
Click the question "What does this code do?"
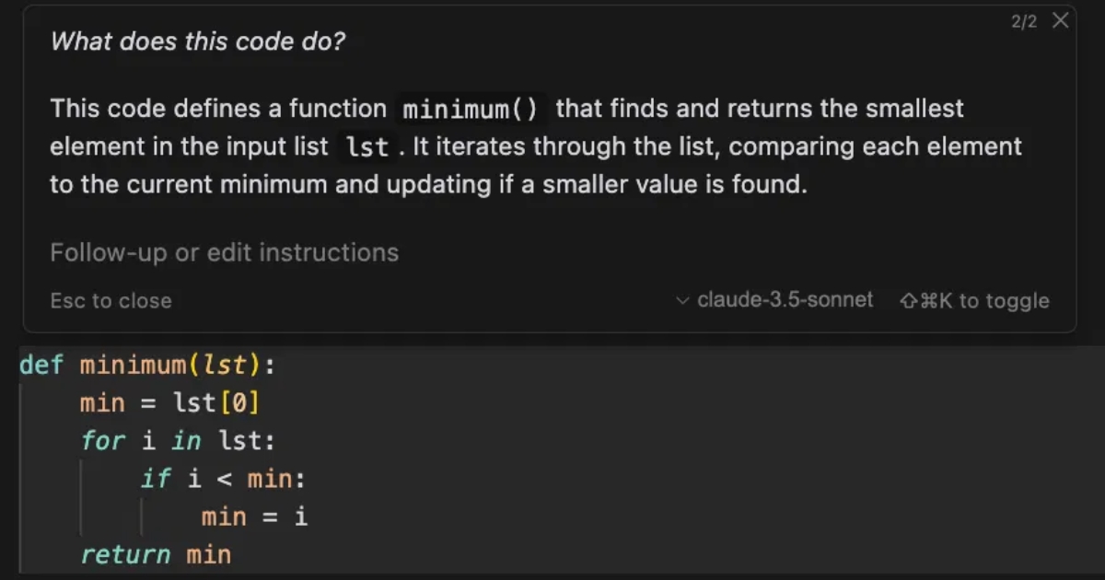click(197, 41)
